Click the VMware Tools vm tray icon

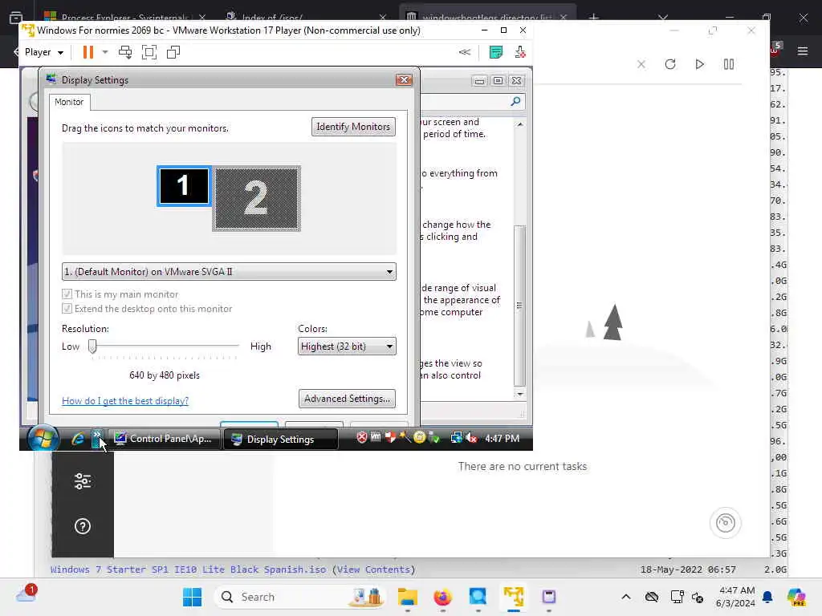(376, 436)
